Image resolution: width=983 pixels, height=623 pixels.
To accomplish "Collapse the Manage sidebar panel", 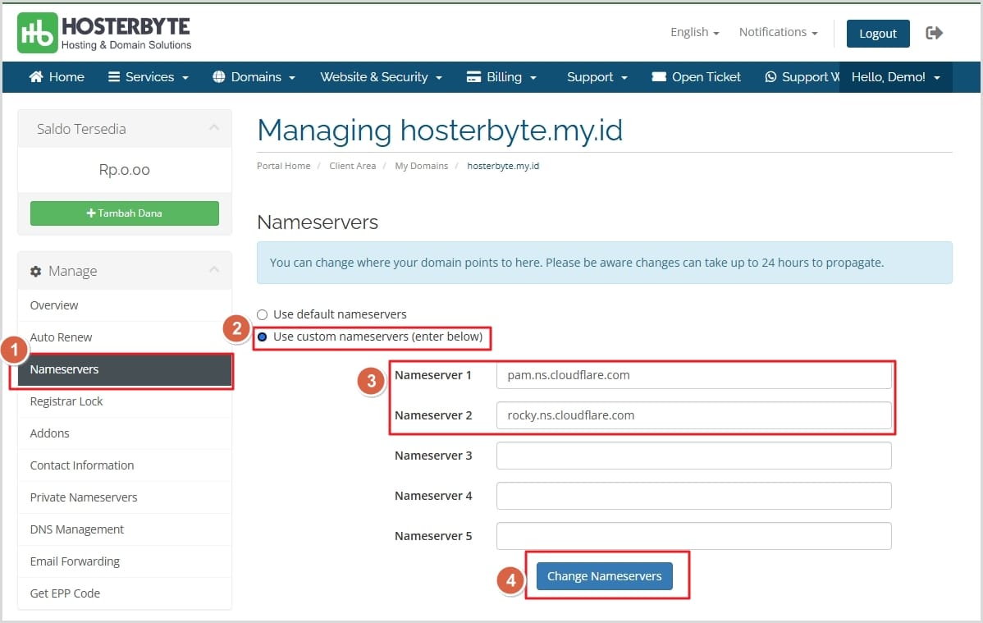I will (x=213, y=270).
